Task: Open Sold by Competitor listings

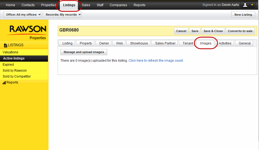Action: click(17, 76)
